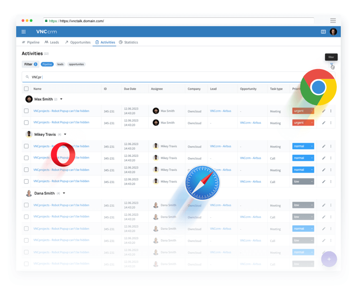The height and width of the screenshot is (291, 357).
Task: Open normal priority dropdown for Mikey's Call activity
Action: point(303,158)
